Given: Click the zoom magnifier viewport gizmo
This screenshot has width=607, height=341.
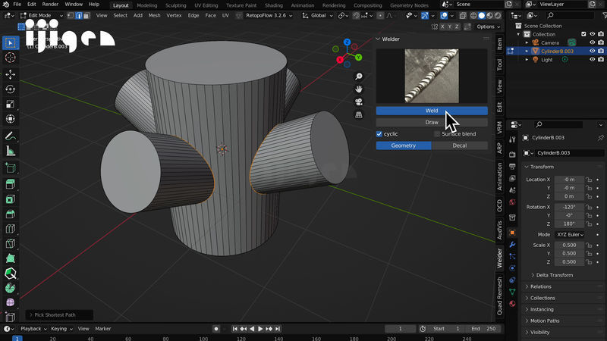Looking at the screenshot, I should [359, 77].
